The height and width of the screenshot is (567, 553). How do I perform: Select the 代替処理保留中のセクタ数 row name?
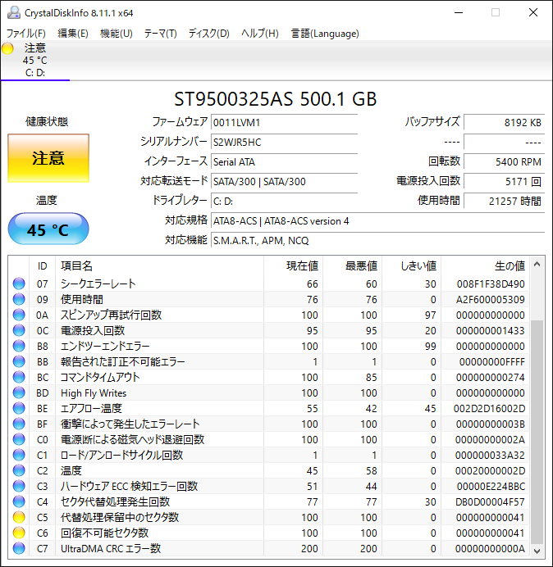[120, 517]
